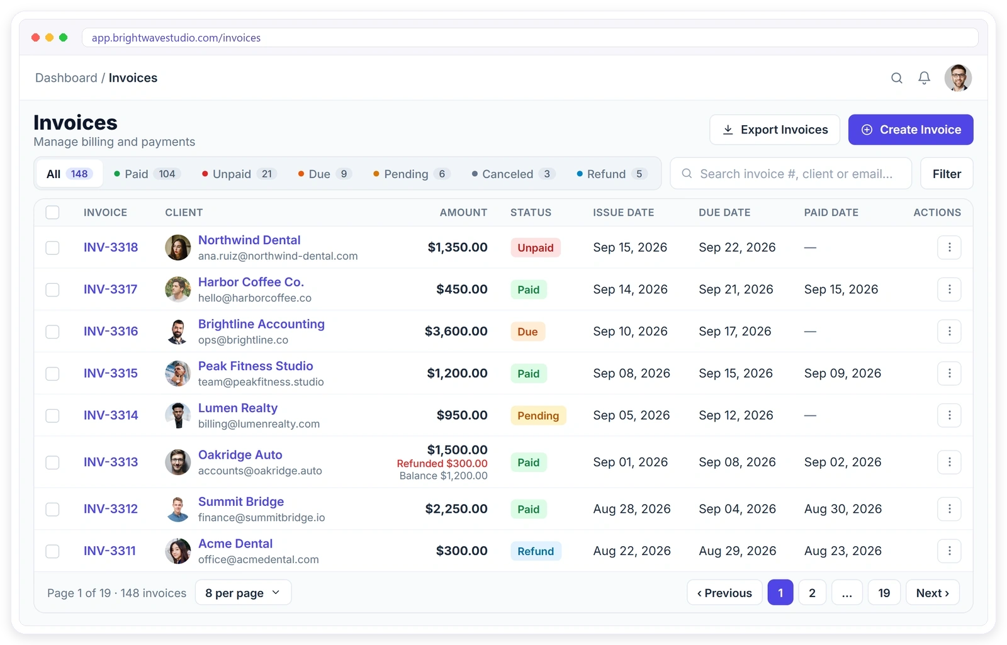1007x645 pixels.
Task: Open actions menu for INV-3311
Action: [x=949, y=551]
